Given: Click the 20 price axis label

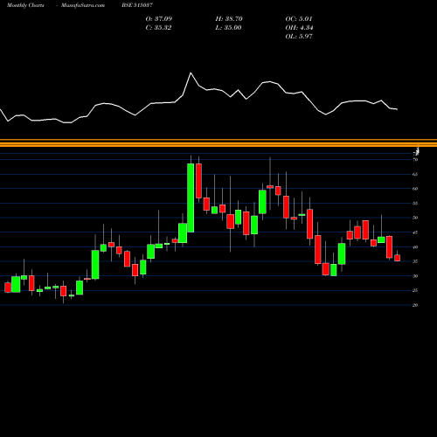Looking at the screenshot, I should point(415,305).
